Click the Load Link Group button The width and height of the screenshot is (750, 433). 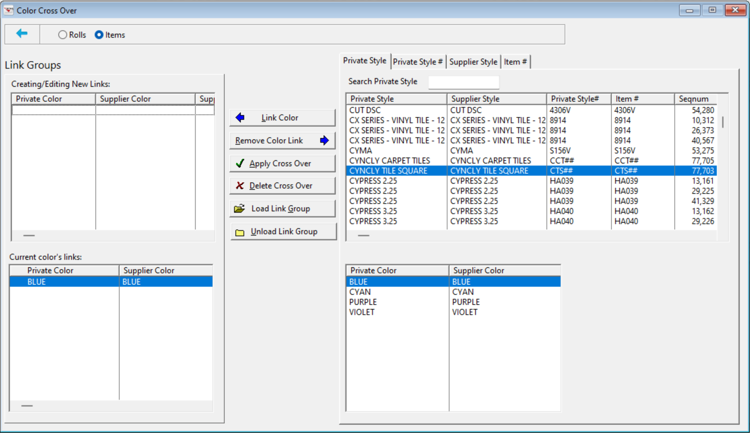tap(282, 208)
